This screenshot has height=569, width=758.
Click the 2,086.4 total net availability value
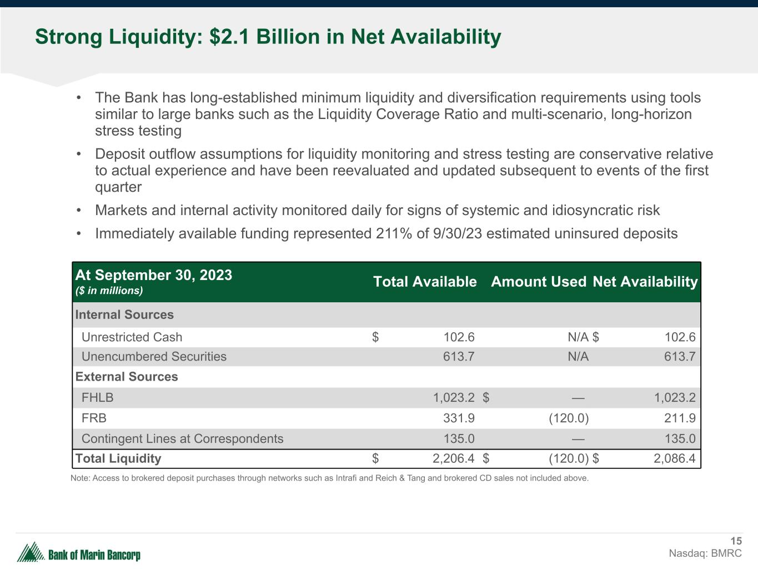pyautogui.click(x=674, y=459)
